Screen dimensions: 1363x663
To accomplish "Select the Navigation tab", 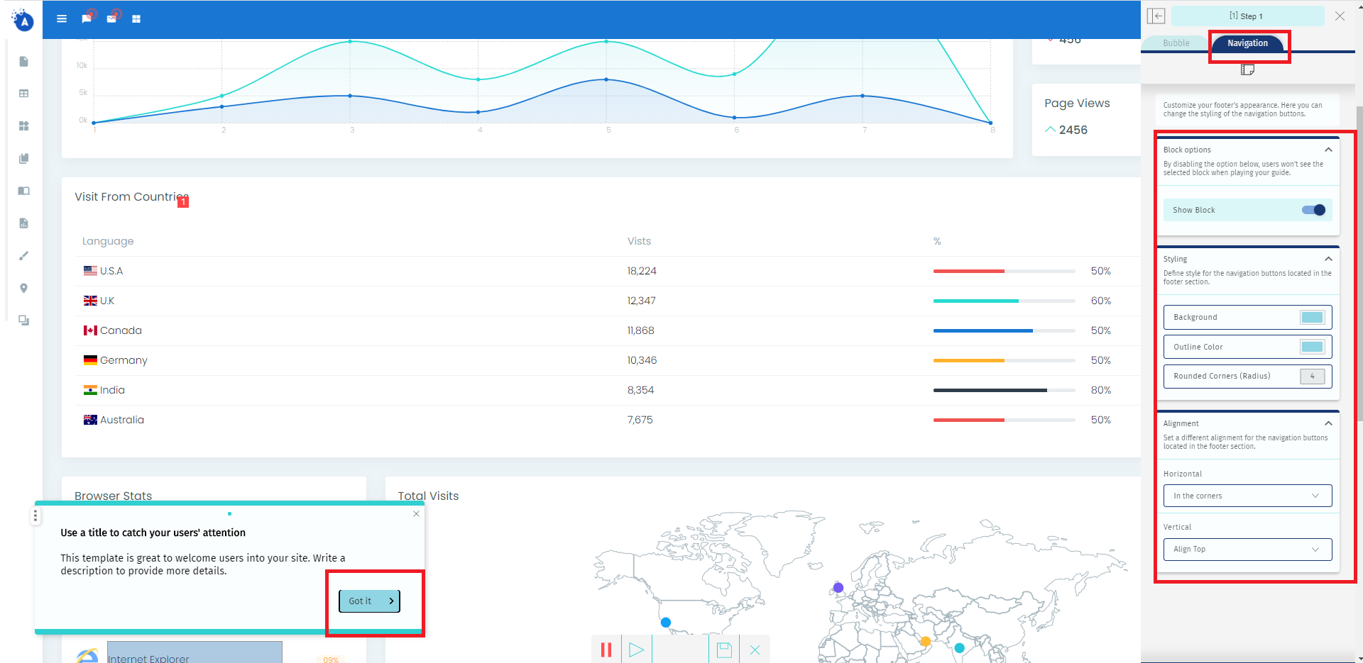I will click(x=1247, y=43).
